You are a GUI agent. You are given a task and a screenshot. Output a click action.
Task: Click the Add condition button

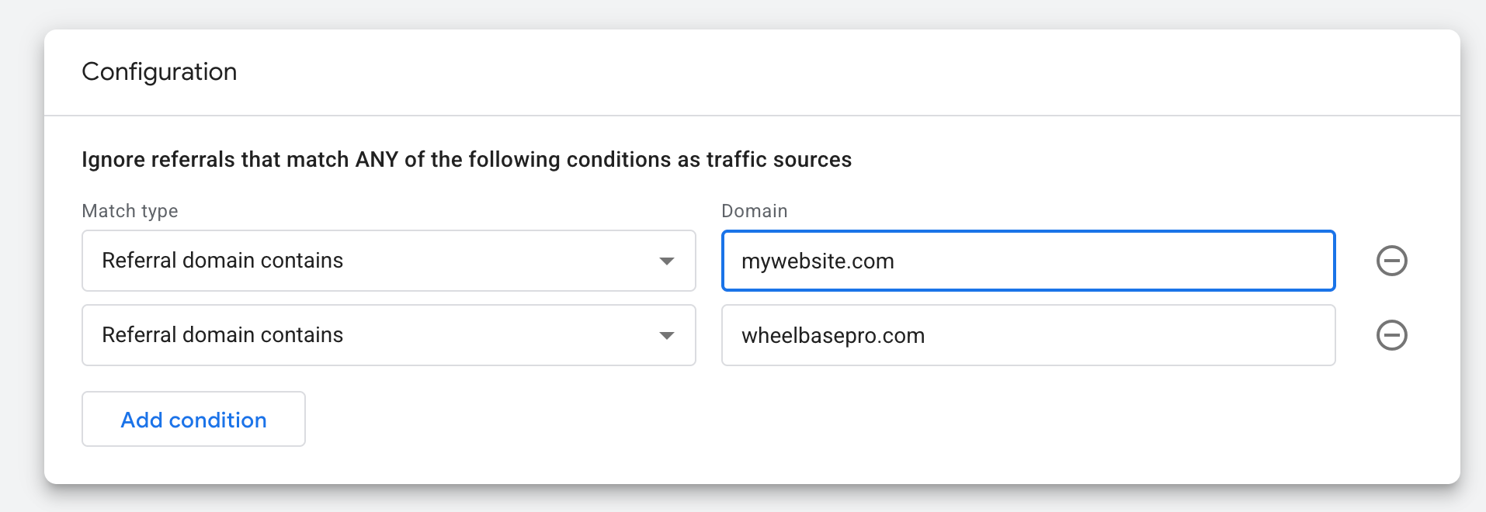(193, 419)
